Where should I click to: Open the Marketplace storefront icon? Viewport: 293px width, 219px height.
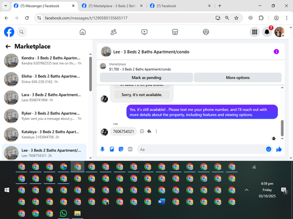[175, 32]
